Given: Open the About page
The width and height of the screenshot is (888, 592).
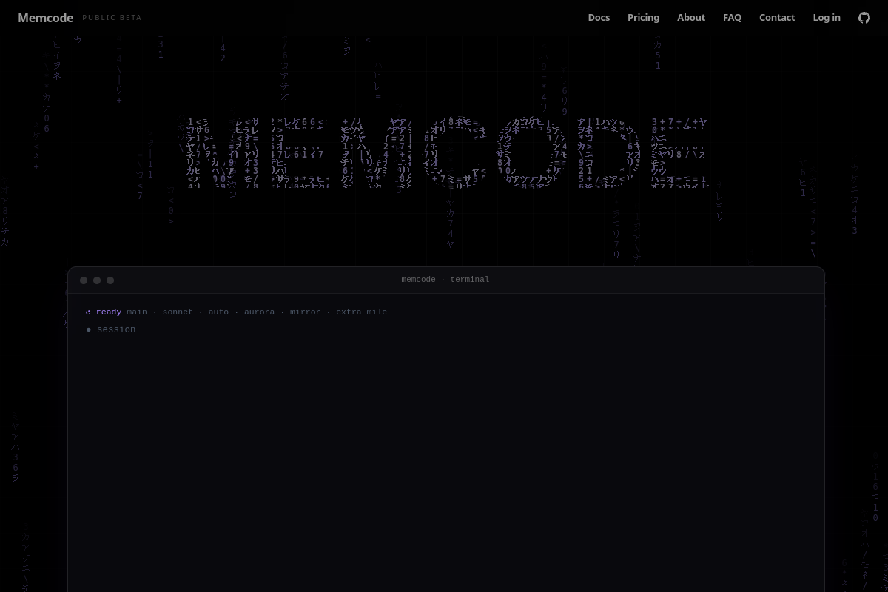Looking at the screenshot, I should (691, 18).
